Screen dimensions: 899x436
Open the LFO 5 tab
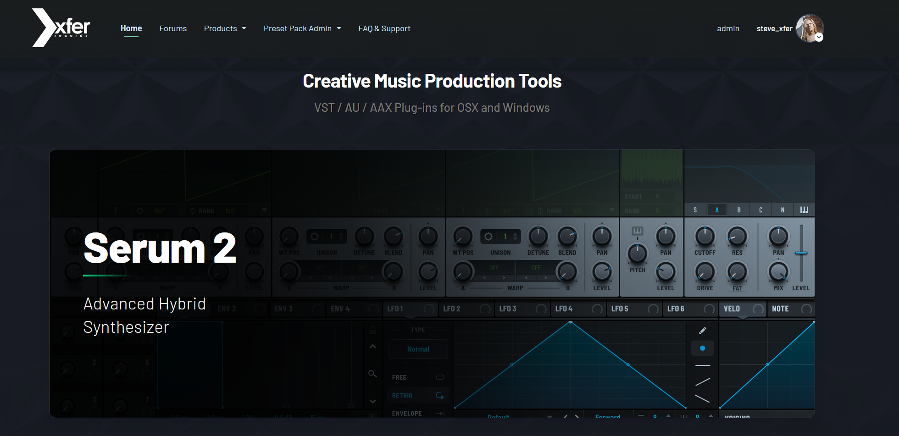click(x=634, y=309)
